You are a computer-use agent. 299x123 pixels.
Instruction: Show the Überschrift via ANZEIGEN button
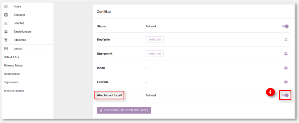pos(155,54)
